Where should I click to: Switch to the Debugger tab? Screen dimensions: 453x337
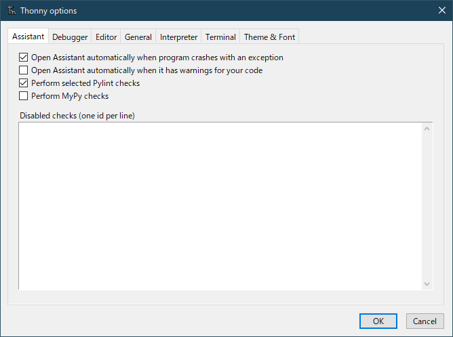click(x=70, y=37)
